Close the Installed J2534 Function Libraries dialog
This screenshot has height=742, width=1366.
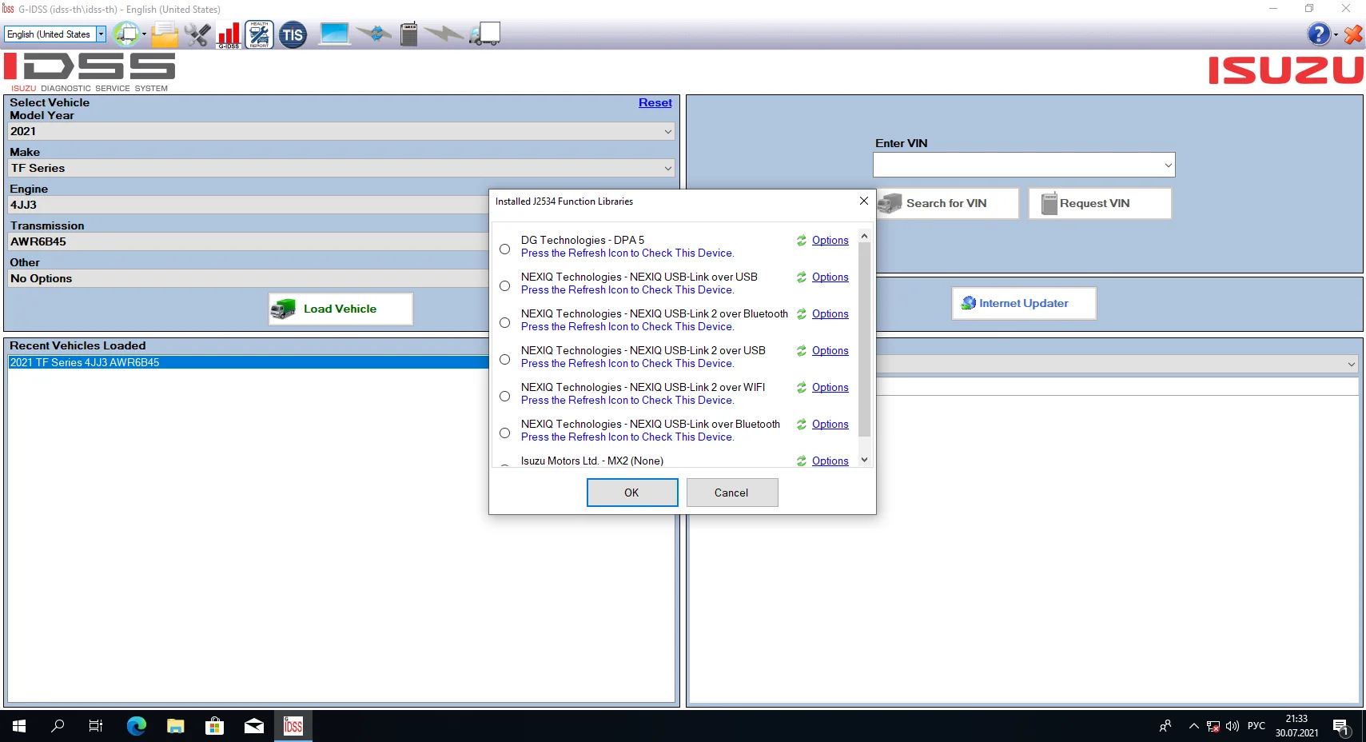point(864,201)
